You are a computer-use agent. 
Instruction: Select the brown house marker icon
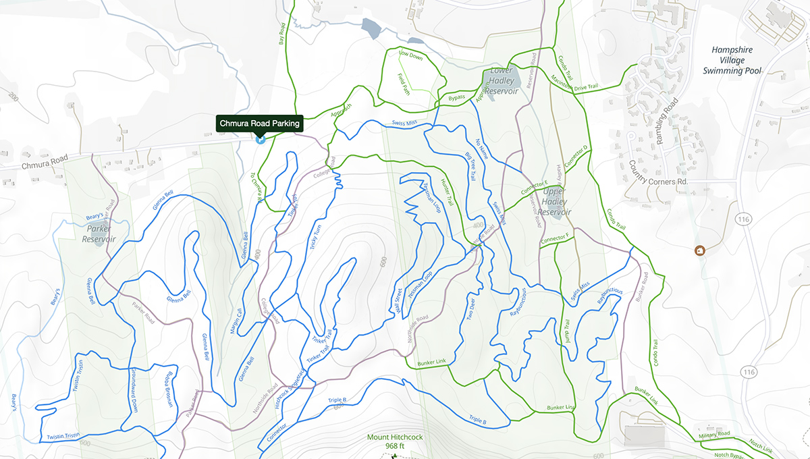click(701, 251)
